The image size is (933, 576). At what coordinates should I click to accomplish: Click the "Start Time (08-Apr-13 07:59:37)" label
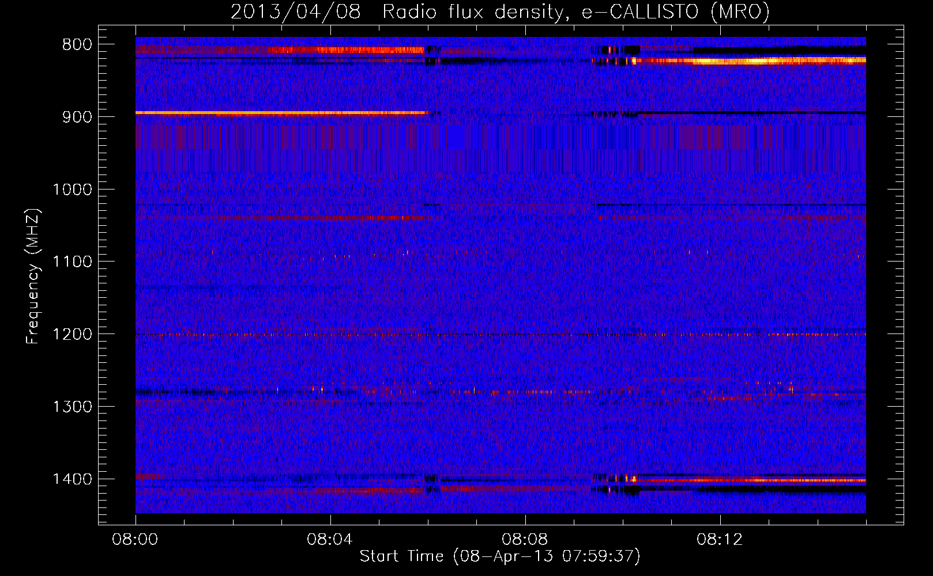(x=500, y=556)
